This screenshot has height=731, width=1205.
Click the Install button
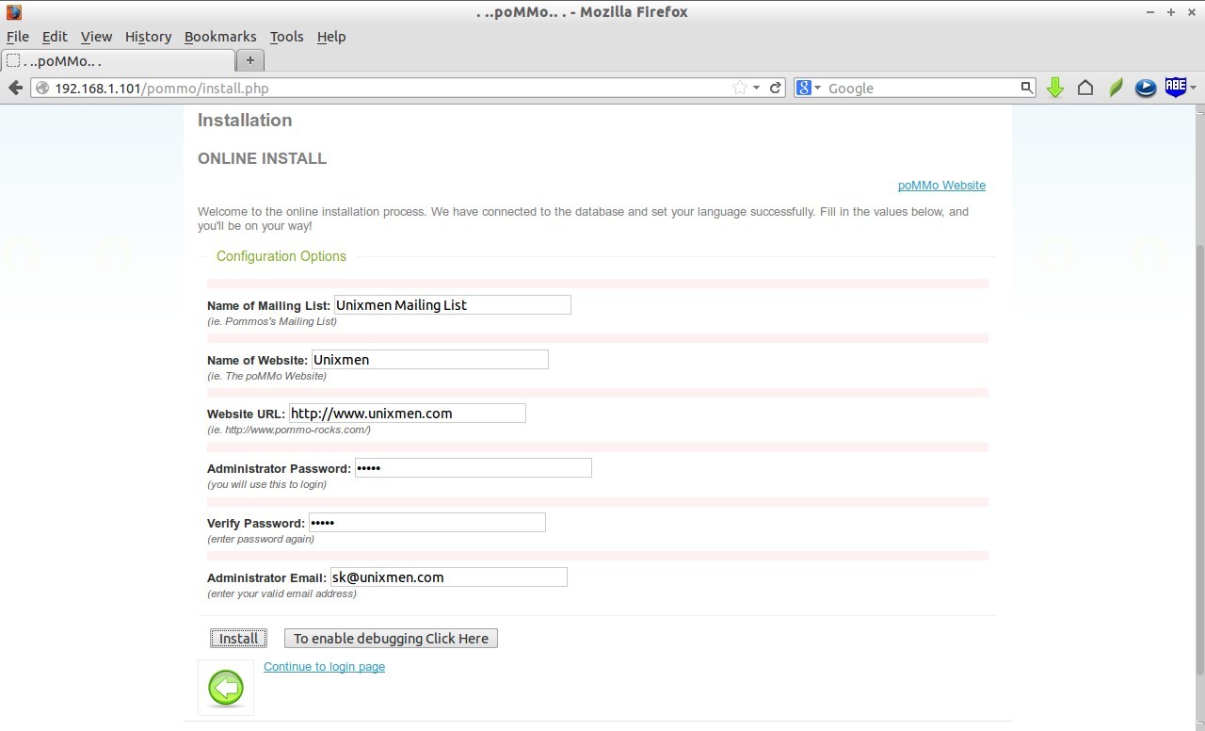[x=238, y=639]
